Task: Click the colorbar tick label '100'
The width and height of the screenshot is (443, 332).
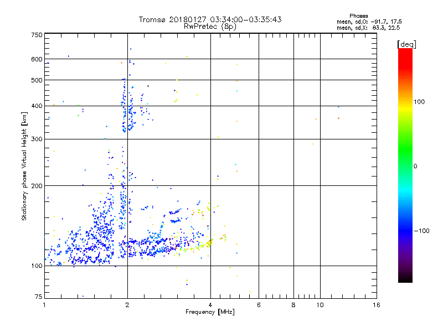Action: coord(419,102)
